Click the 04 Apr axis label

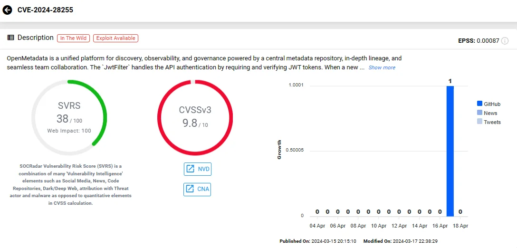[x=317, y=226]
